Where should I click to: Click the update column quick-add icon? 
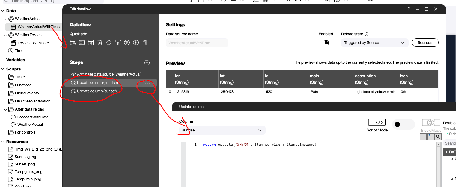coord(109,43)
